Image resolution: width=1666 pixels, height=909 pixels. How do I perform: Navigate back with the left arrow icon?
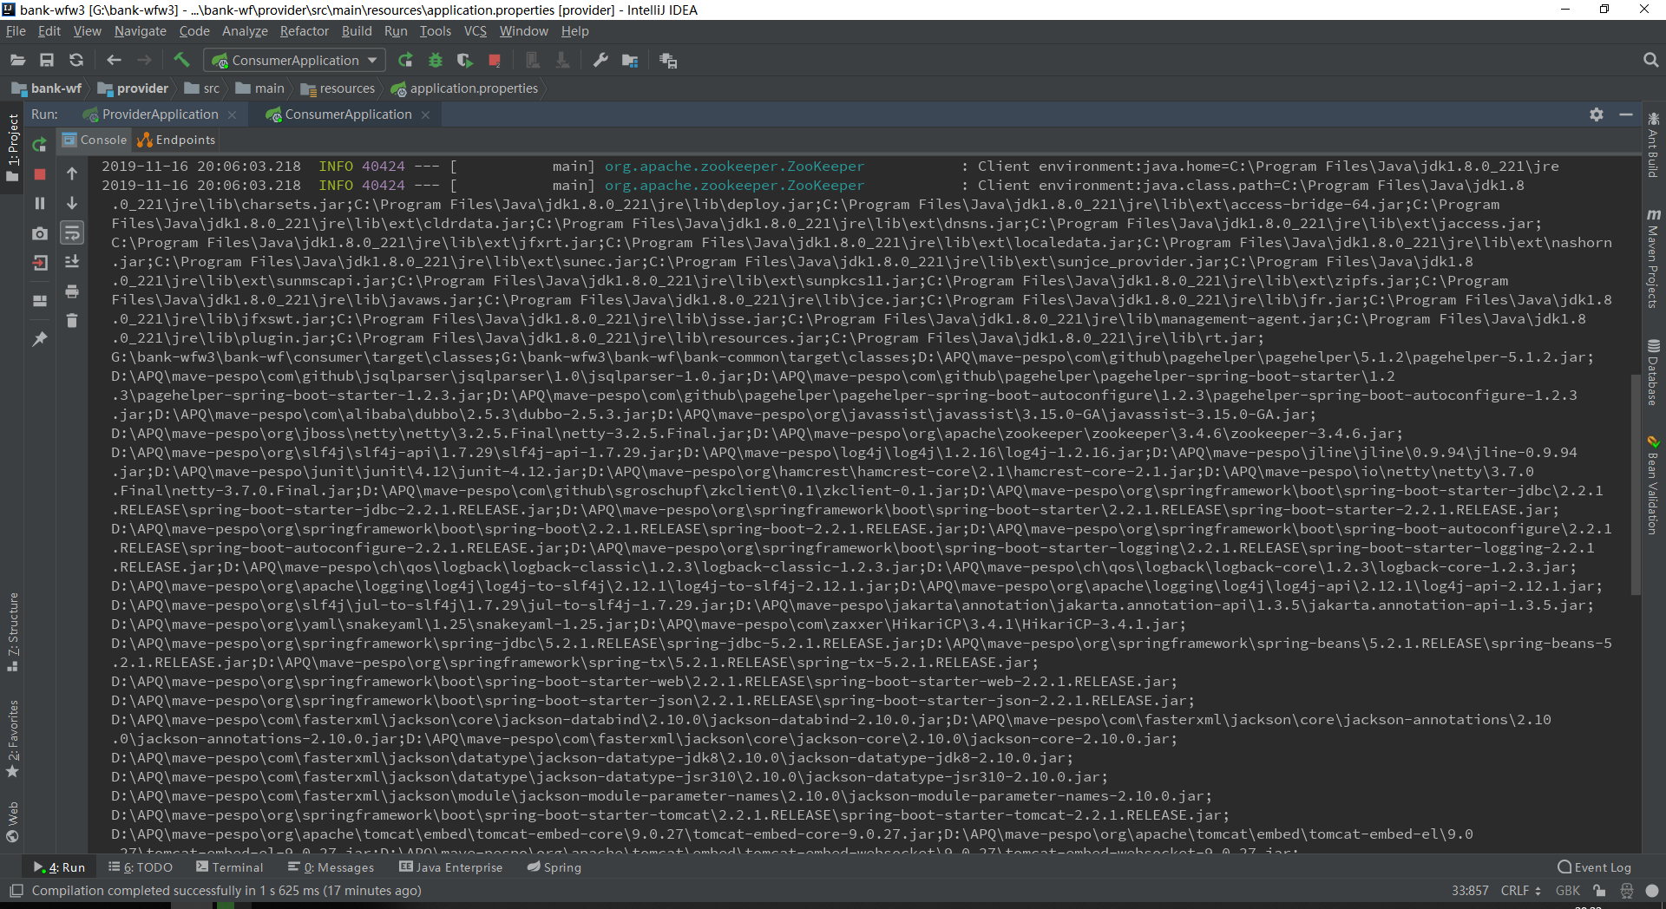point(114,60)
